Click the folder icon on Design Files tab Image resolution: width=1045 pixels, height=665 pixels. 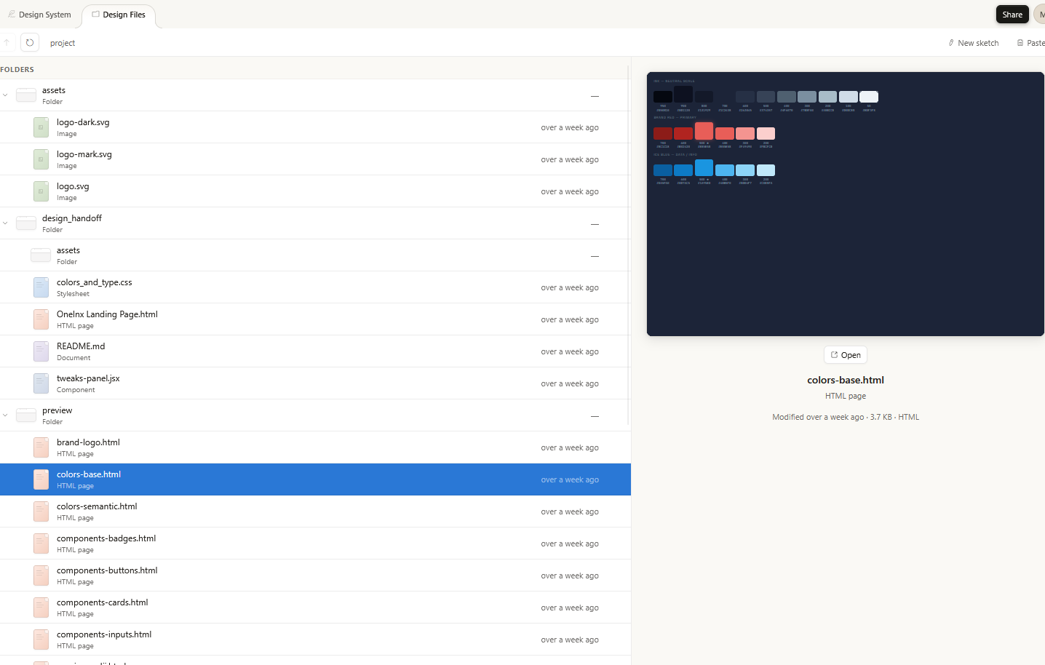pos(95,14)
